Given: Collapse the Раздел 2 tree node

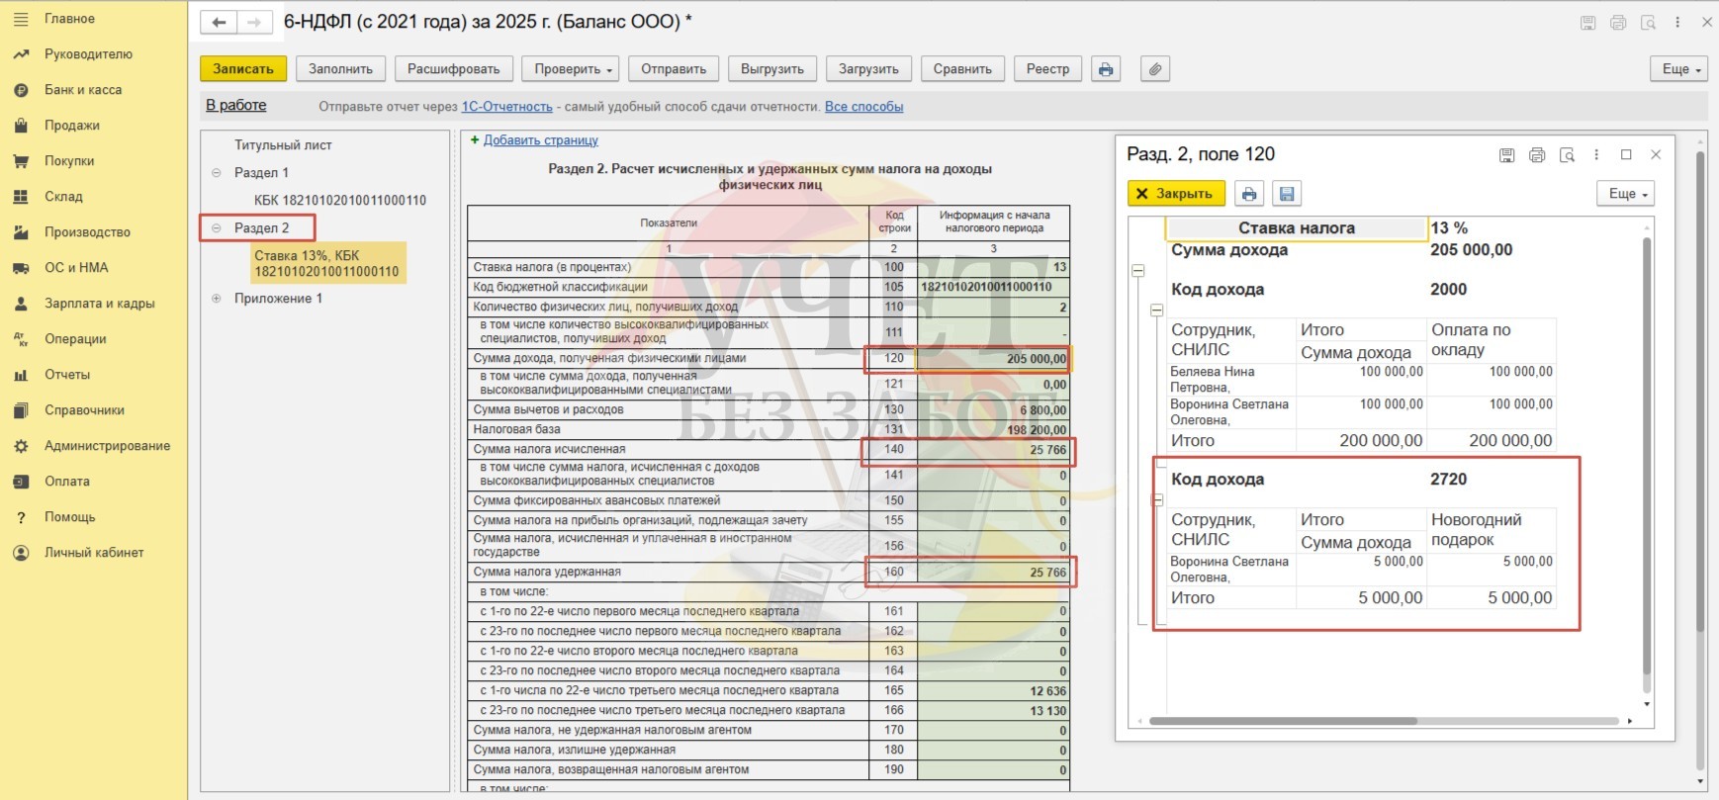Looking at the screenshot, I should 217,228.
